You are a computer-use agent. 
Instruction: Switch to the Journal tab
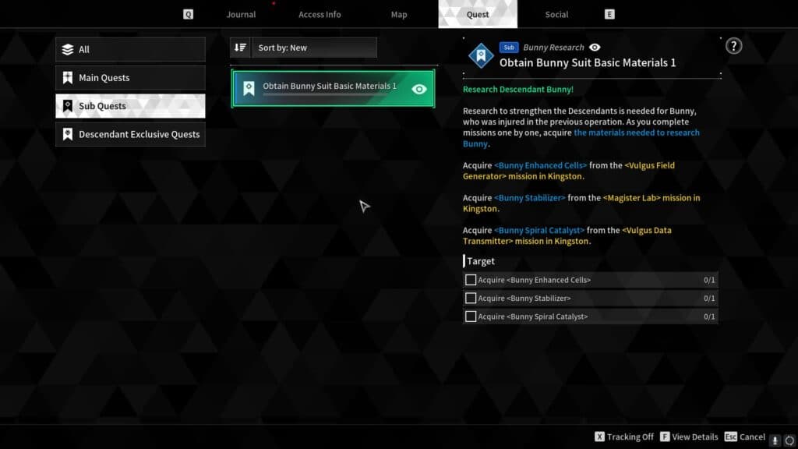click(x=241, y=14)
